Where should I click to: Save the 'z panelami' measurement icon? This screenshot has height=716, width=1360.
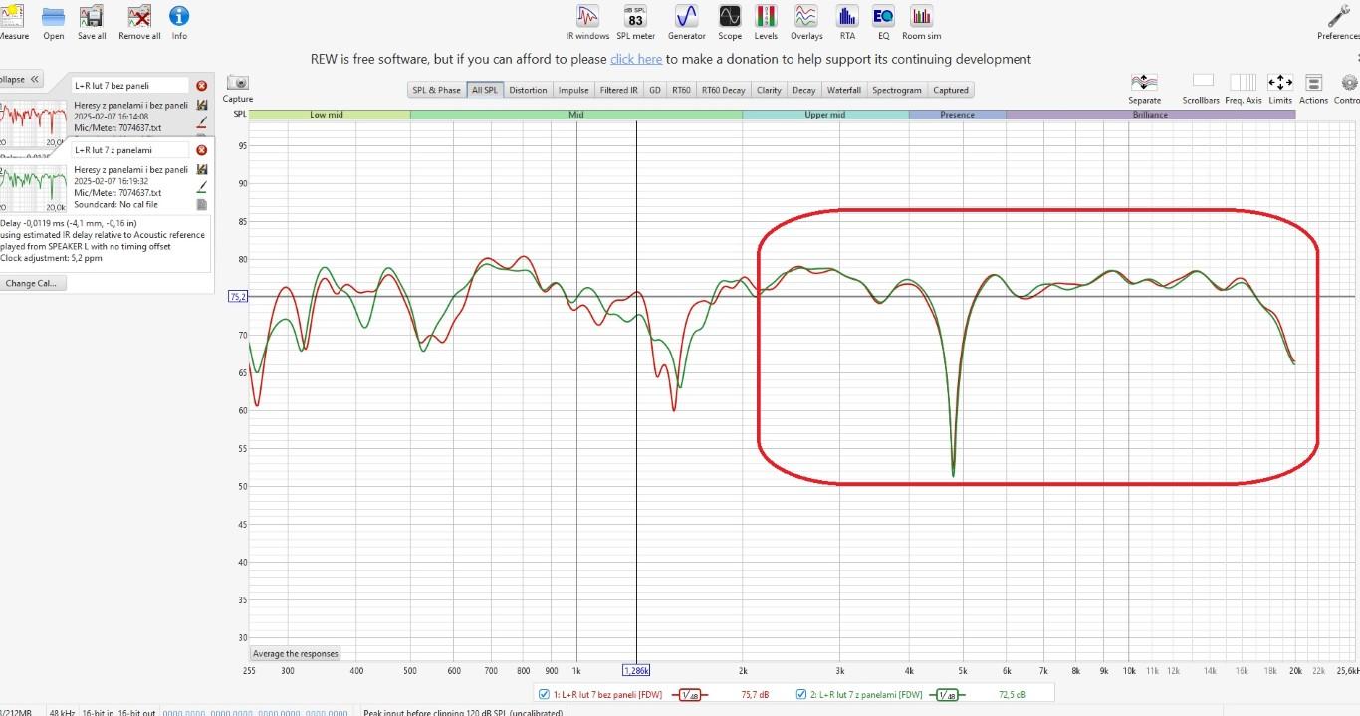coord(202,169)
